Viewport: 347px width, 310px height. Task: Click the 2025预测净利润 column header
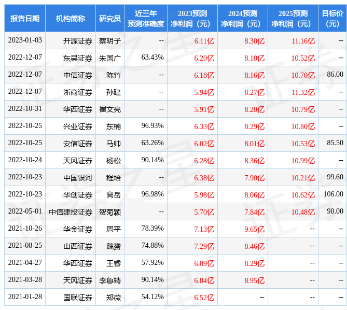tap(293, 18)
